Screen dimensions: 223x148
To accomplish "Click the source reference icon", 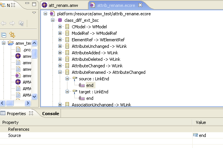I will coord(75,79).
